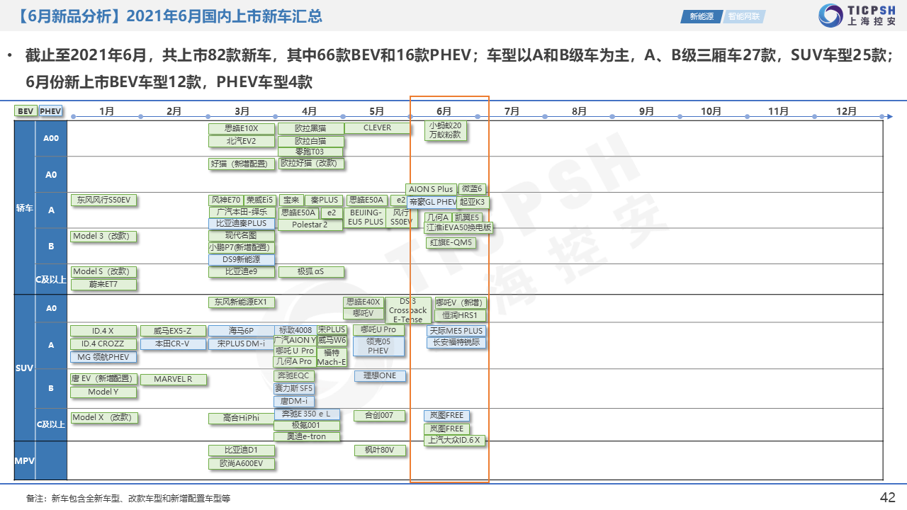Click the 奥迪e-tron entry
Viewport: 907px width, 510px height.
click(307, 436)
